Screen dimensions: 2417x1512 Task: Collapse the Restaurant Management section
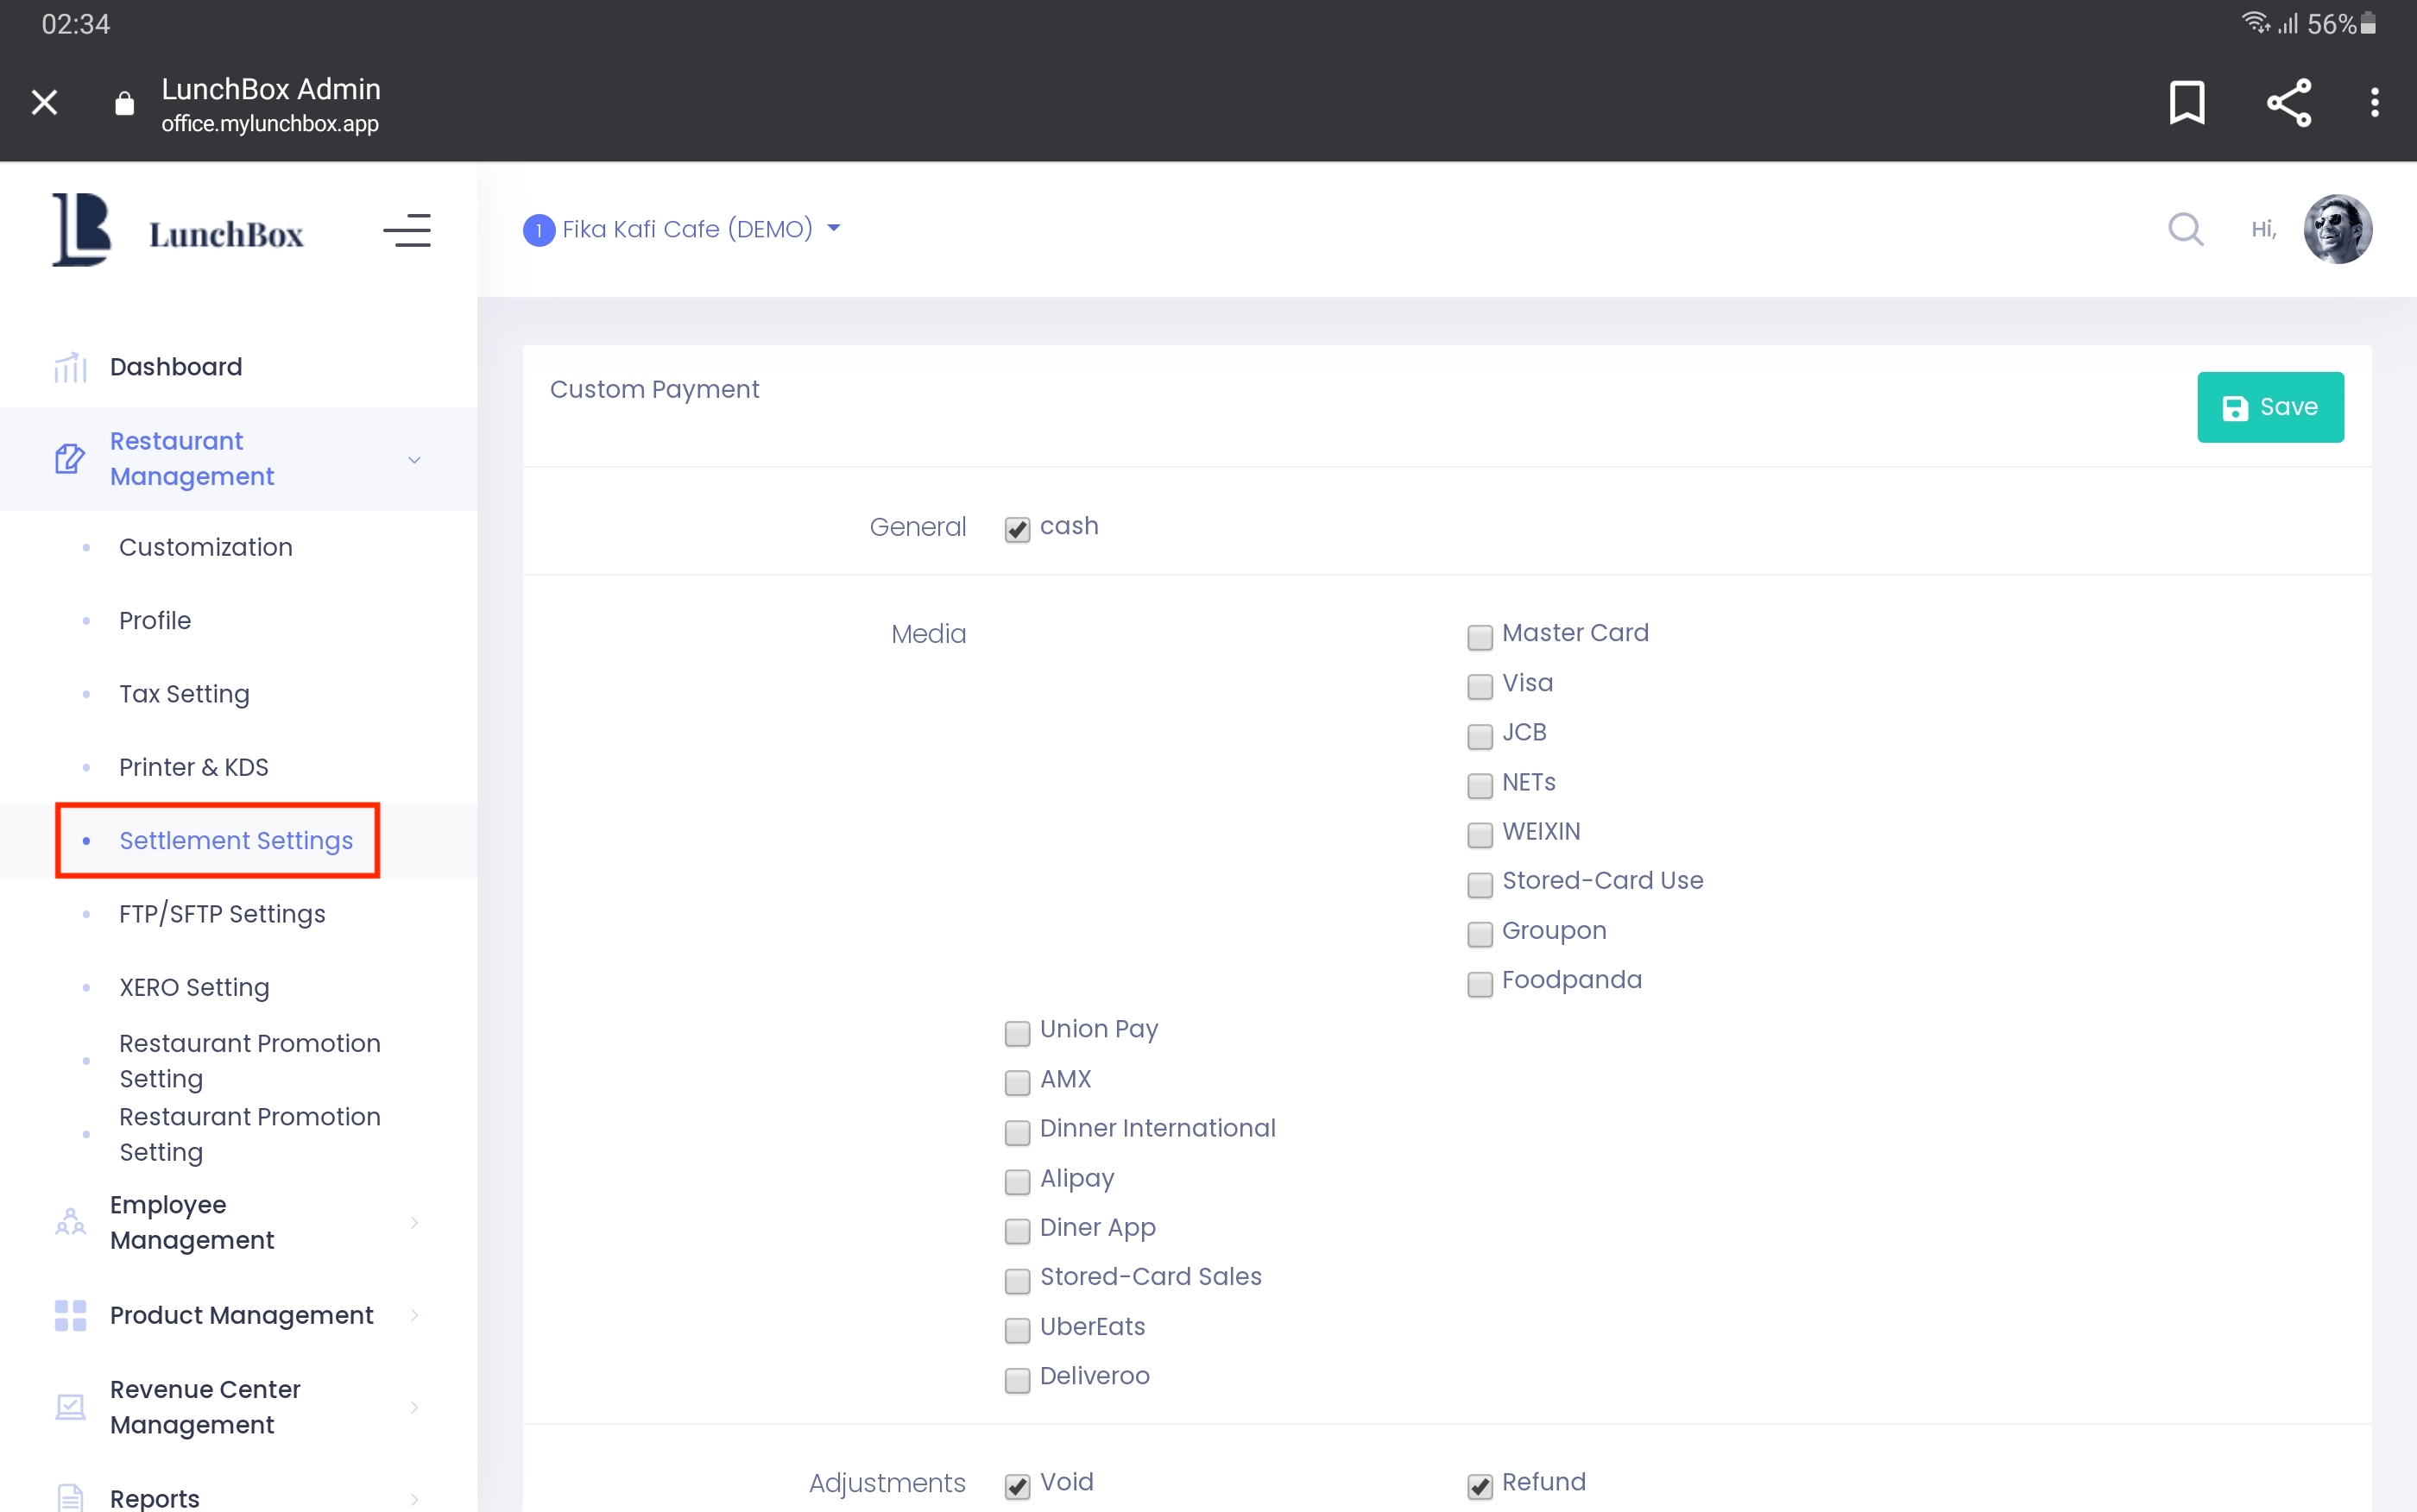pyautogui.click(x=413, y=459)
